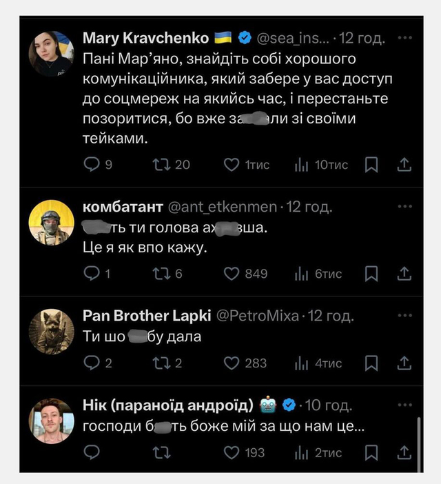Bookmark Mary Kravchenko's tweet

(371, 165)
